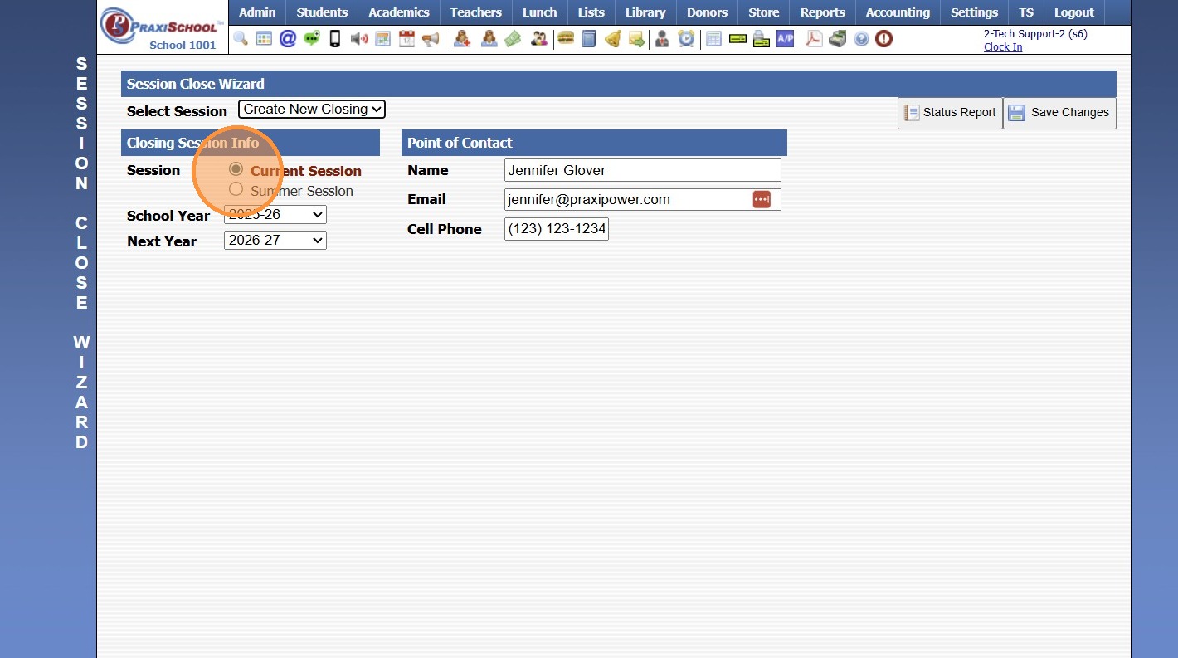
Task: Open the Students menu
Action: pos(322,12)
